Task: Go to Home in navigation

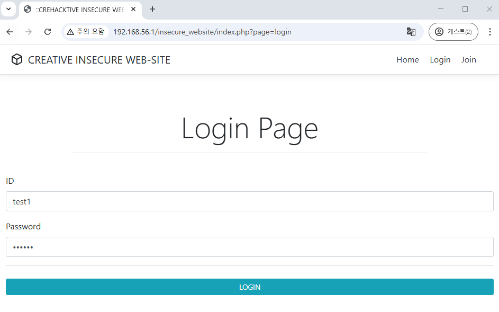Action: (407, 60)
